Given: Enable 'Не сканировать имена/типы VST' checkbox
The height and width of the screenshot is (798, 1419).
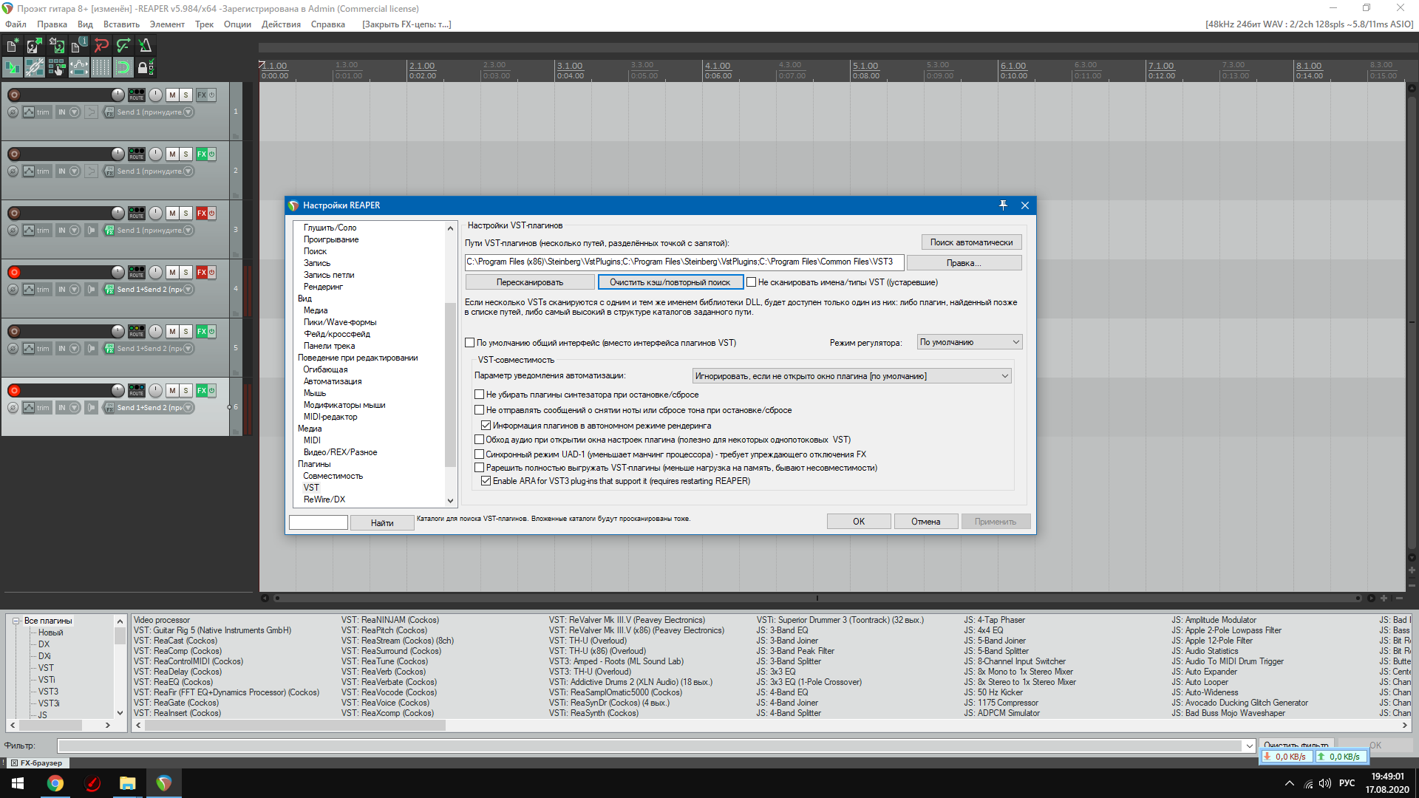Looking at the screenshot, I should 751,282.
